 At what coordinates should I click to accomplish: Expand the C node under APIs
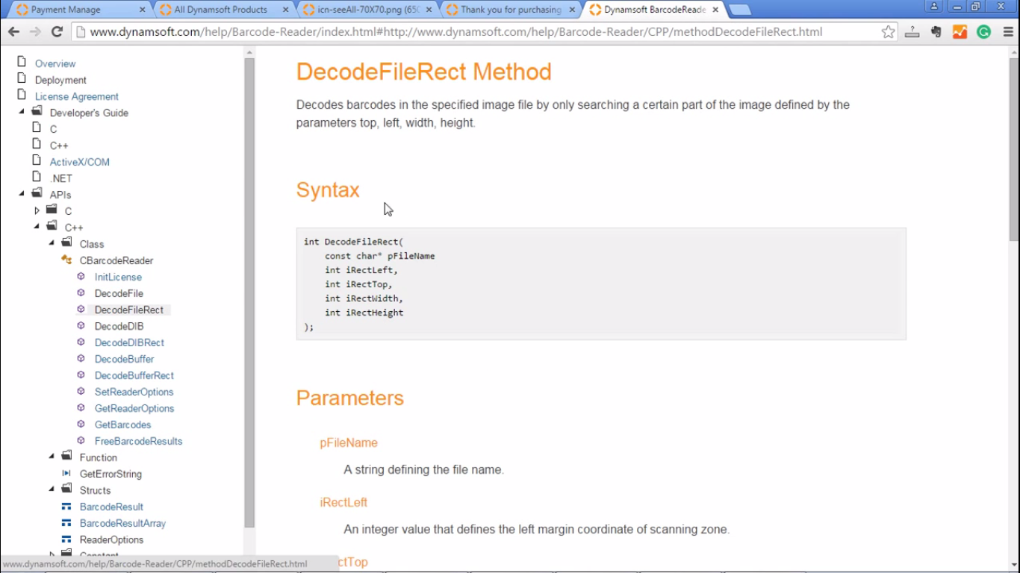pos(37,210)
